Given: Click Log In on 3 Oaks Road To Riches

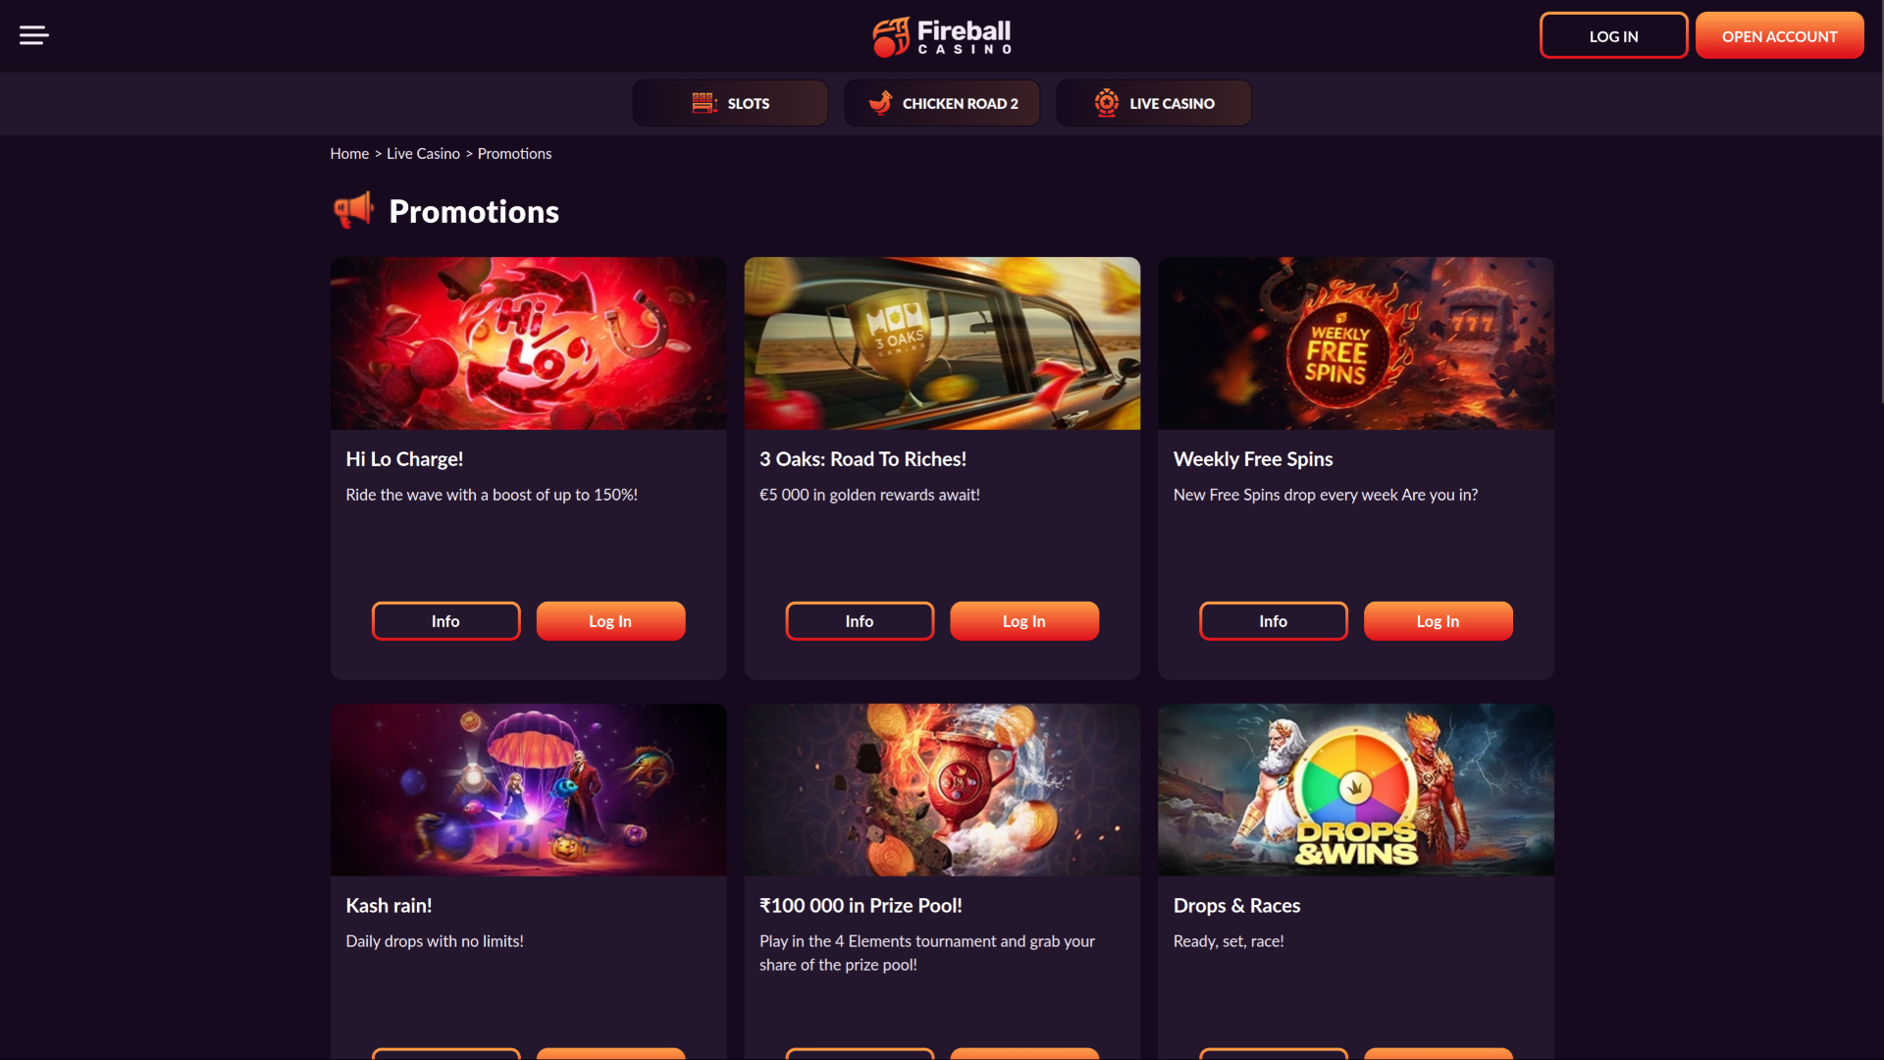Looking at the screenshot, I should coord(1023,620).
